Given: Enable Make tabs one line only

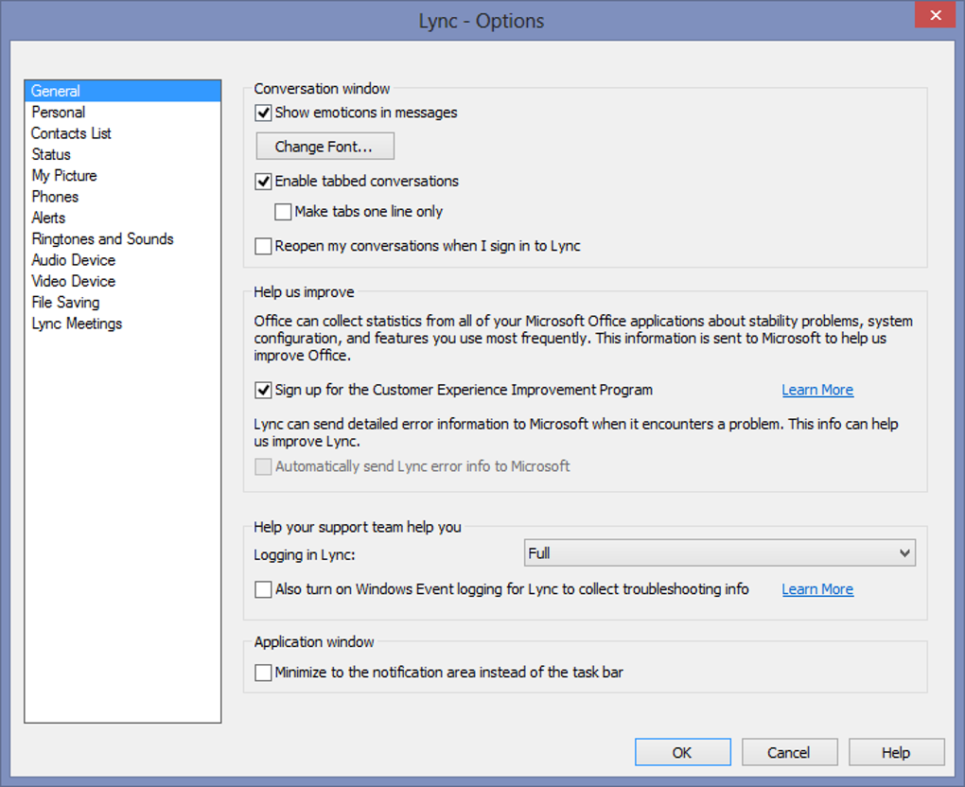Looking at the screenshot, I should click(283, 212).
